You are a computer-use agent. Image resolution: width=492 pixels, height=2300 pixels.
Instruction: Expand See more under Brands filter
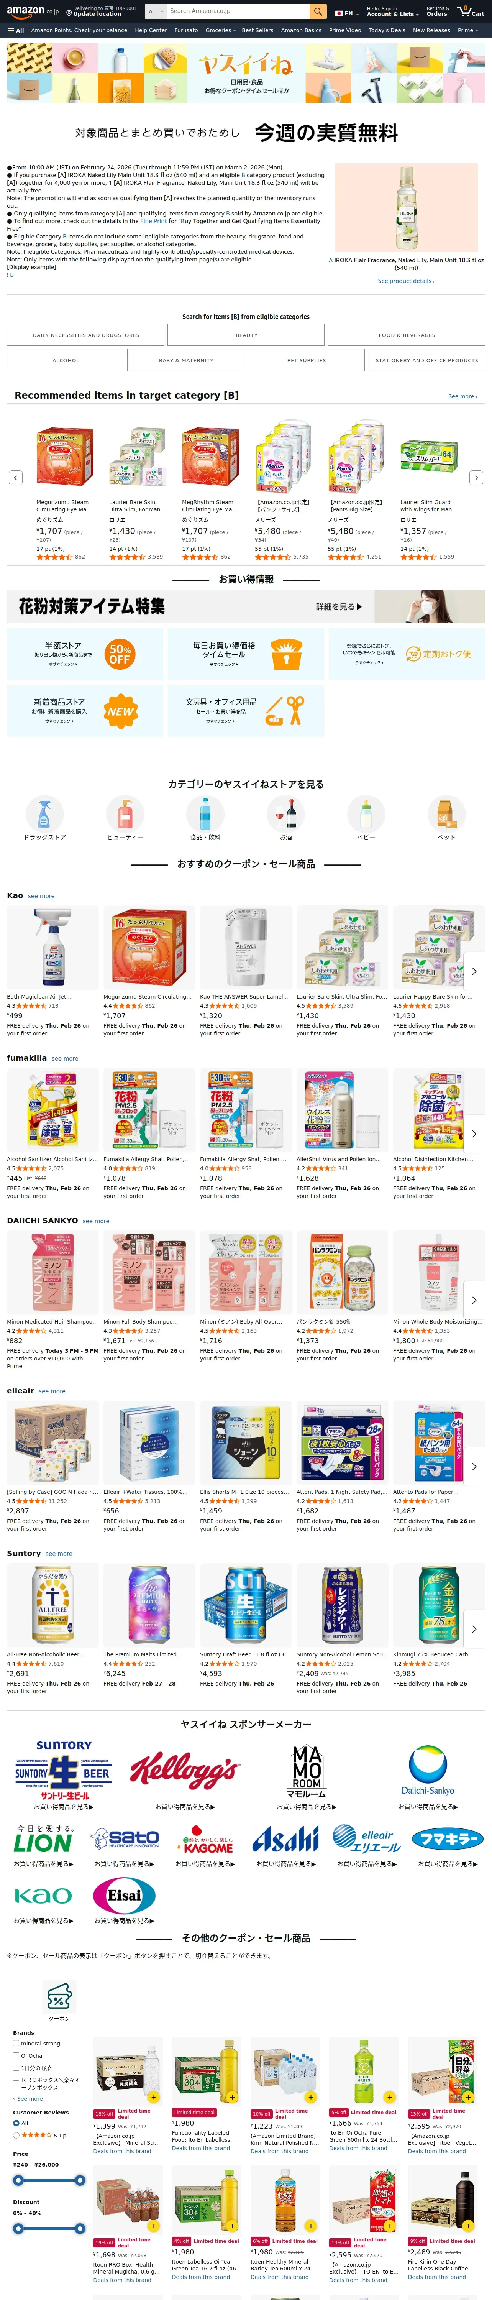click(x=30, y=2098)
